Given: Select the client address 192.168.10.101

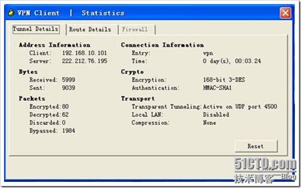Looking at the screenshot, I should 84,53.
